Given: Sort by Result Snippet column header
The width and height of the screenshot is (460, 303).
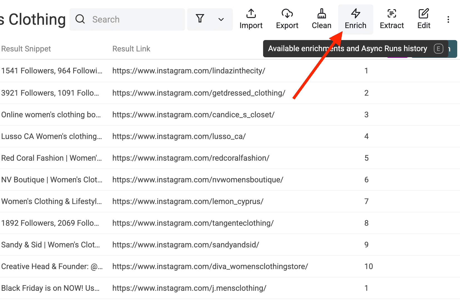Looking at the screenshot, I should [26, 49].
